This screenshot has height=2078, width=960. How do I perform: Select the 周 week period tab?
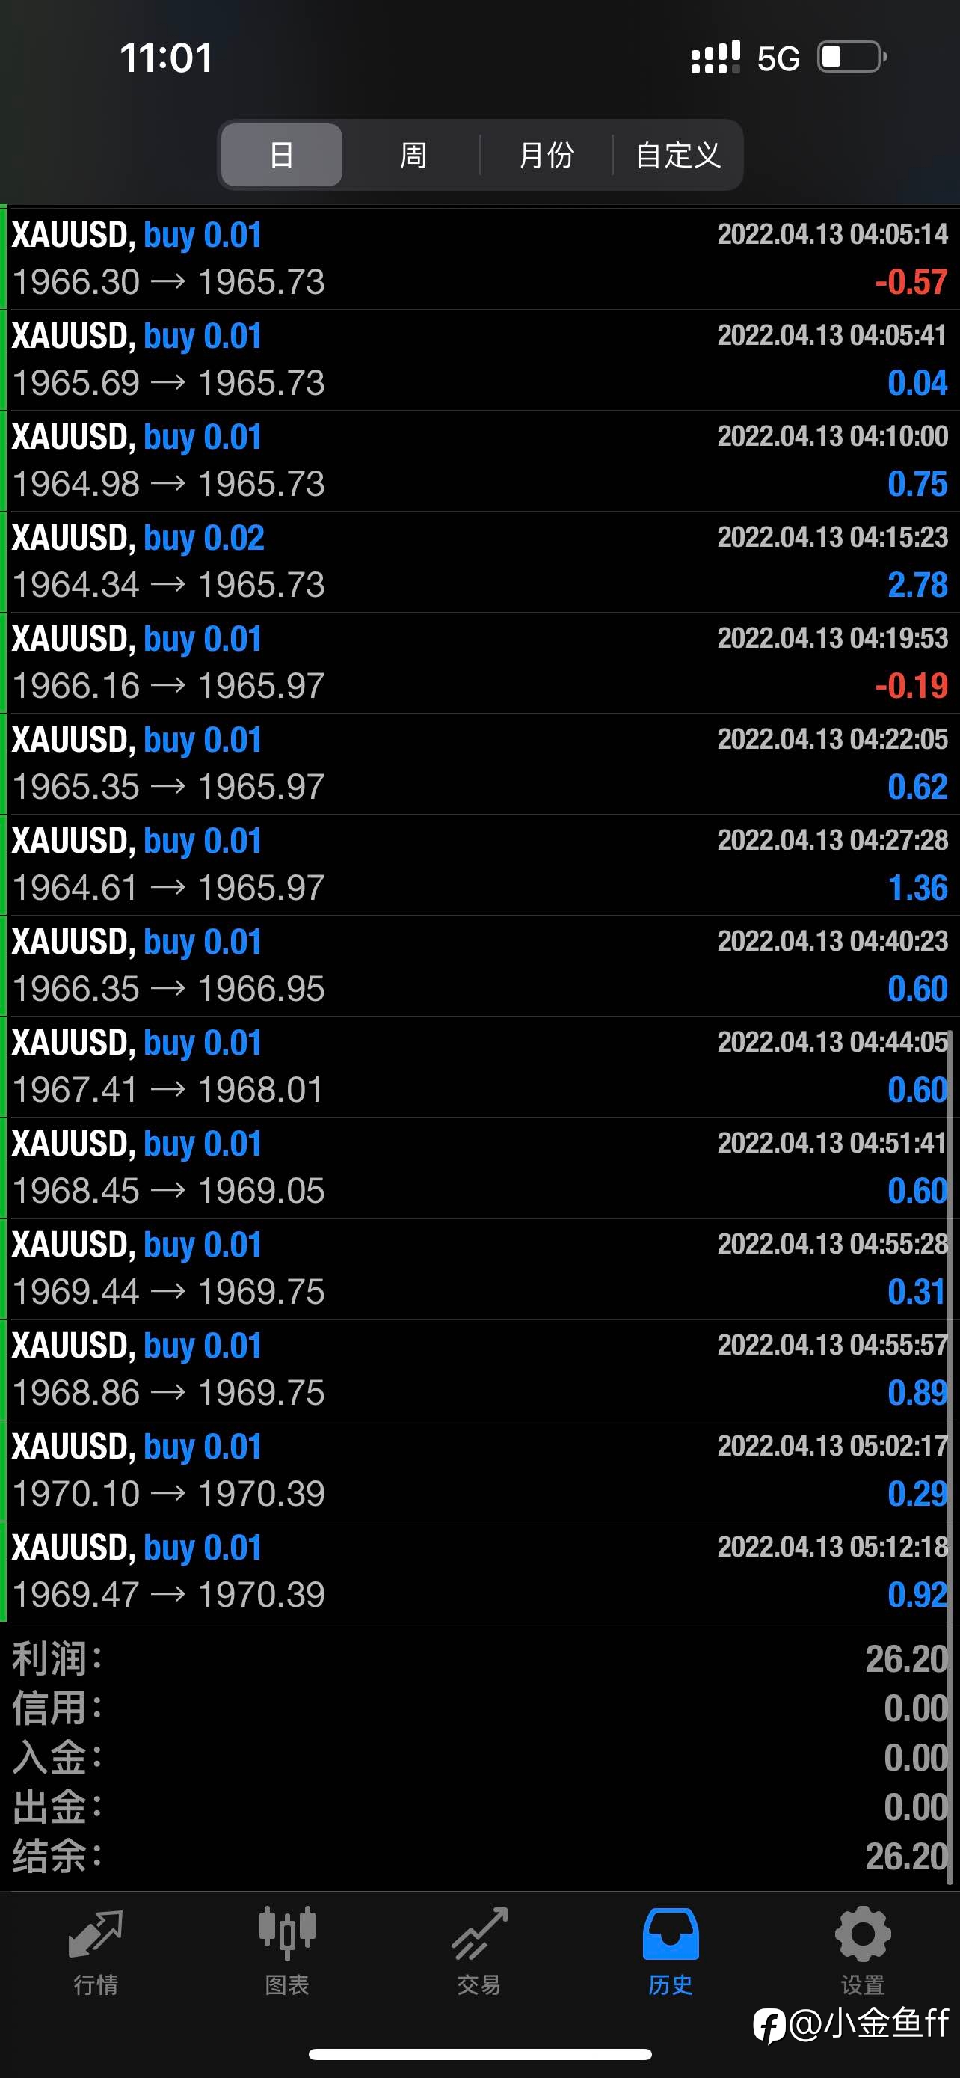coord(413,155)
